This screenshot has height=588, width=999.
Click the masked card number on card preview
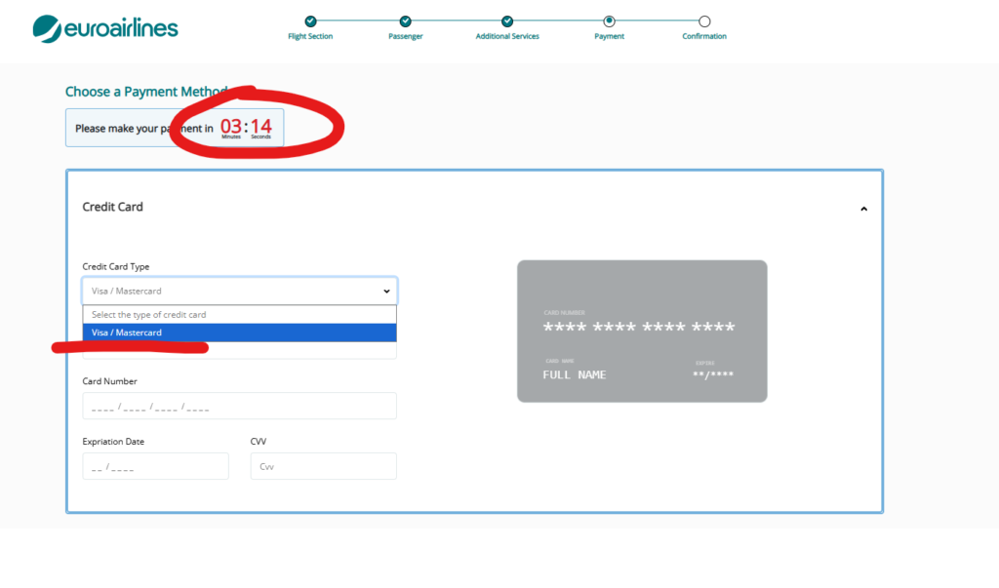point(639,327)
